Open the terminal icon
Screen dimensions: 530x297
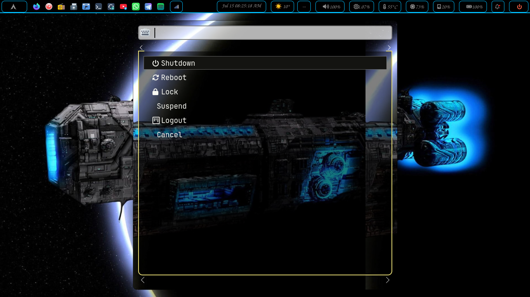(x=99, y=7)
